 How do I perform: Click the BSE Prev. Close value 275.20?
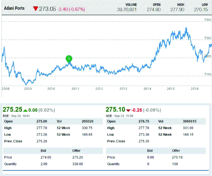(42, 141)
